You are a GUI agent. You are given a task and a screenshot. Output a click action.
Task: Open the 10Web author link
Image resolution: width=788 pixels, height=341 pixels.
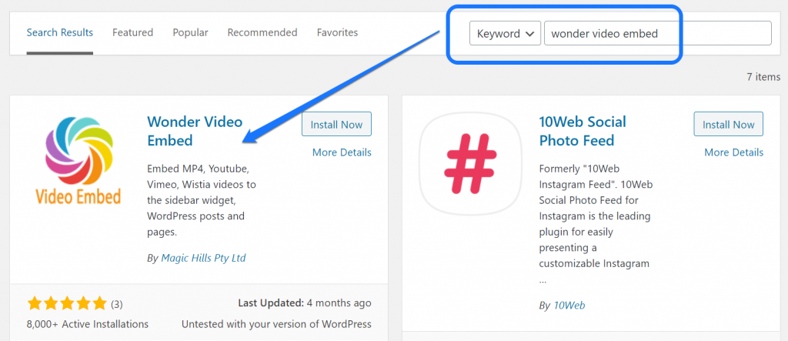tap(569, 305)
